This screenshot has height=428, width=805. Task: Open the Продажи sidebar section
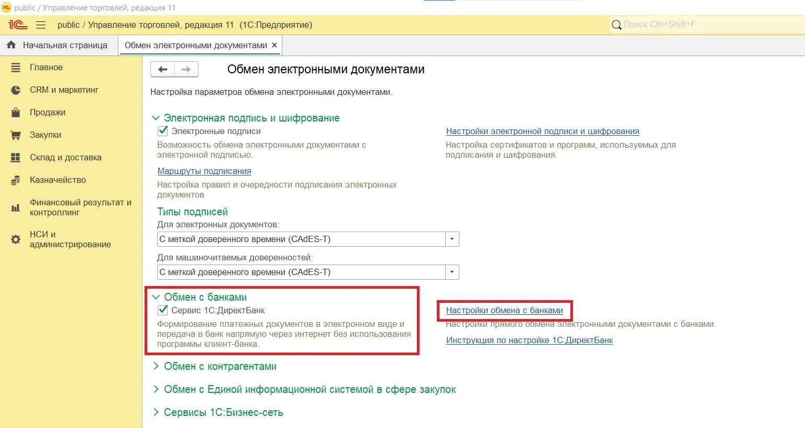(x=47, y=113)
